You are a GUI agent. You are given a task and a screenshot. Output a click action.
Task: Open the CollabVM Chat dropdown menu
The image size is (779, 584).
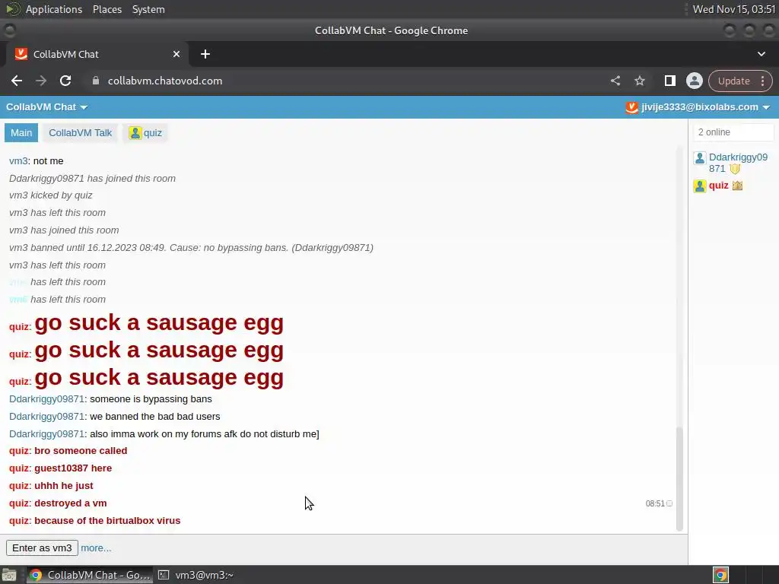(x=46, y=107)
